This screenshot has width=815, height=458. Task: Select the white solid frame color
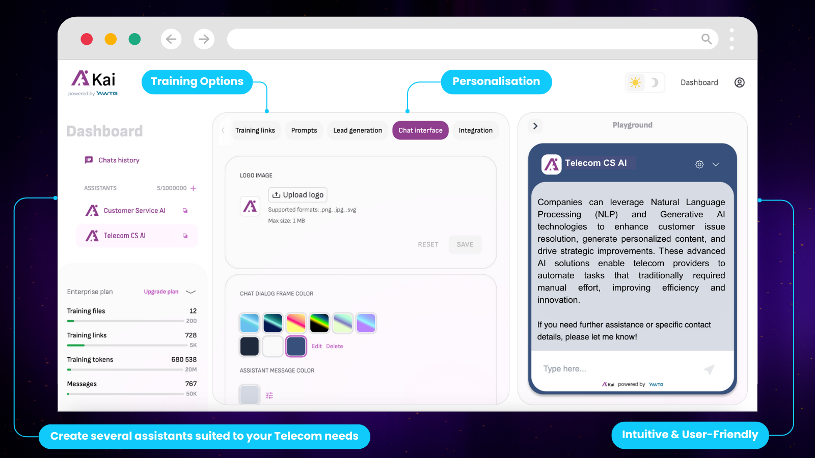(273, 346)
